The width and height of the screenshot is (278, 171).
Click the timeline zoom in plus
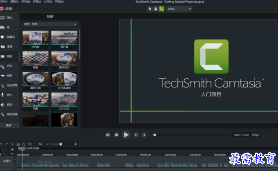[x=76, y=144]
